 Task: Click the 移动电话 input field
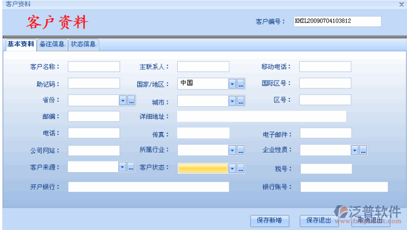[x=325, y=66]
